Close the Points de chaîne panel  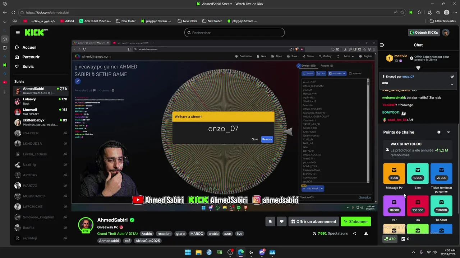(448, 132)
